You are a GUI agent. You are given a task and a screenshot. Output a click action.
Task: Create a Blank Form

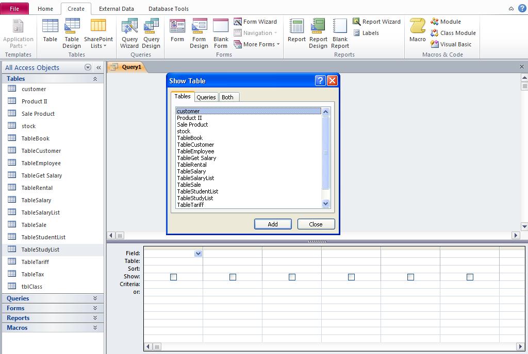(x=221, y=33)
